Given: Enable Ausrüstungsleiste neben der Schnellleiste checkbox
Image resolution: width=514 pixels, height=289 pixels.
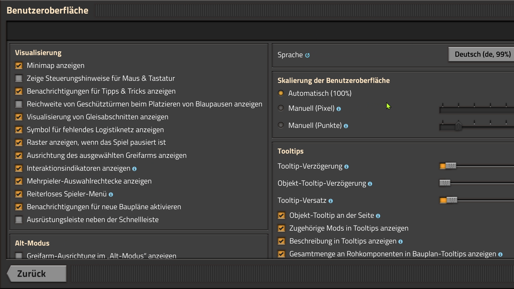Looking at the screenshot, I should coord(19,220).
